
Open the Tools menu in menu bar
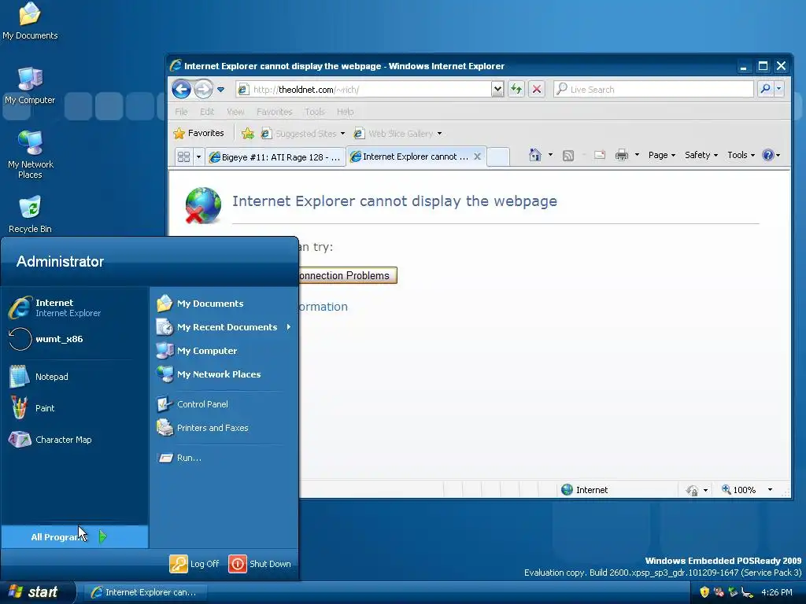315,112
